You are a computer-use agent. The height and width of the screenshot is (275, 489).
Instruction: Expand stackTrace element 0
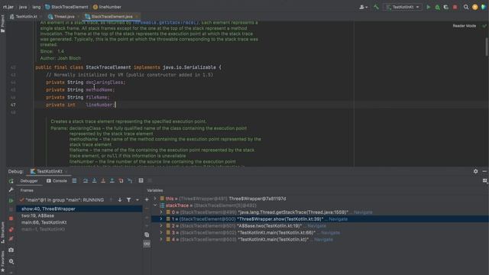pyautogui.click(x=161, y=212)
